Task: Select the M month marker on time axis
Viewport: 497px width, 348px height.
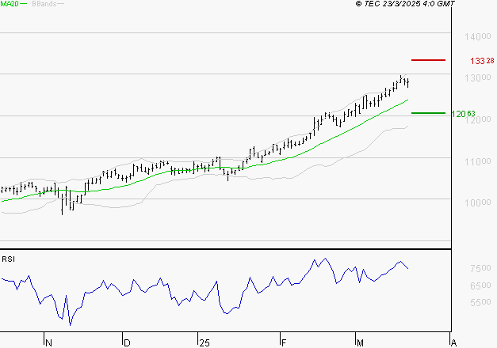Action: (359, 342)
